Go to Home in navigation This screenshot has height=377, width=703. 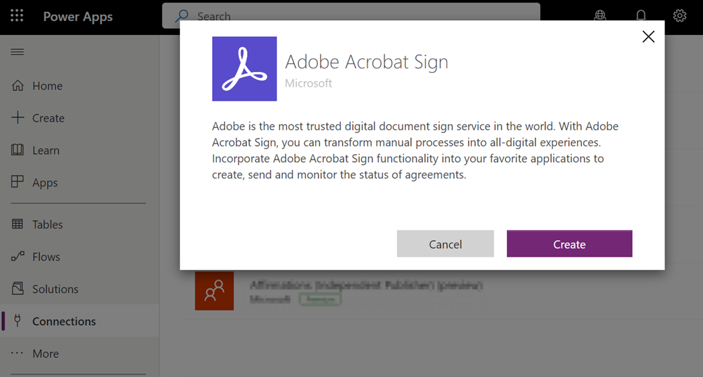click(47, 86)
